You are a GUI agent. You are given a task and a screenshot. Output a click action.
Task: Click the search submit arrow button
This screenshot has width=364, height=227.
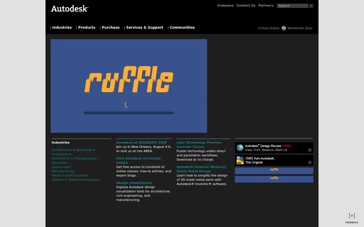point(311,6)
